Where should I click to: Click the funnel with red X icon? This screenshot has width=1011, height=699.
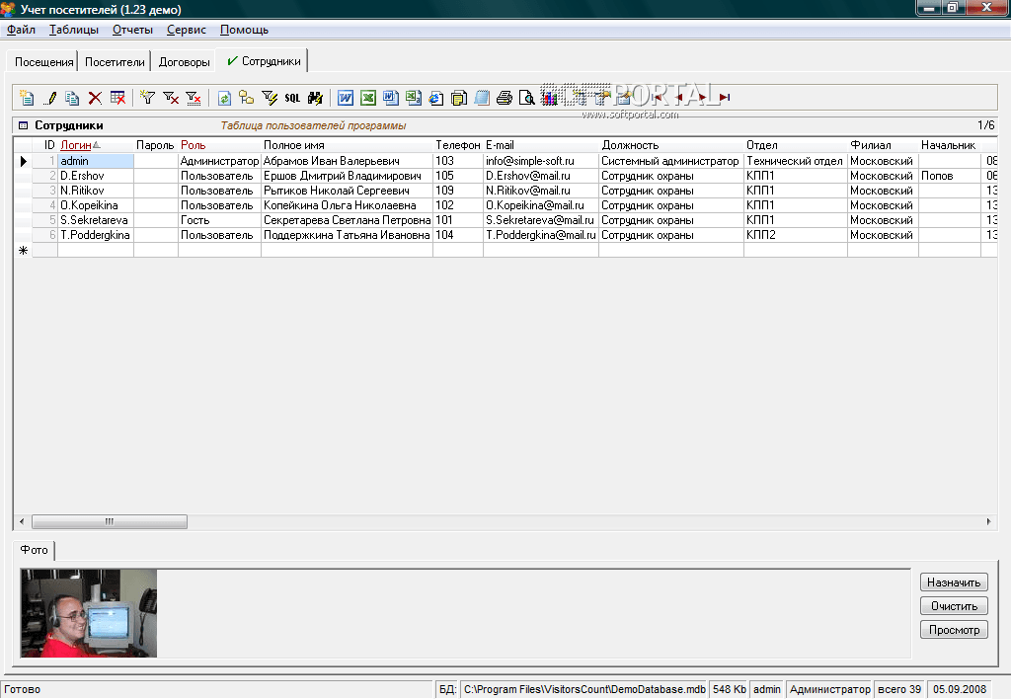170,98
